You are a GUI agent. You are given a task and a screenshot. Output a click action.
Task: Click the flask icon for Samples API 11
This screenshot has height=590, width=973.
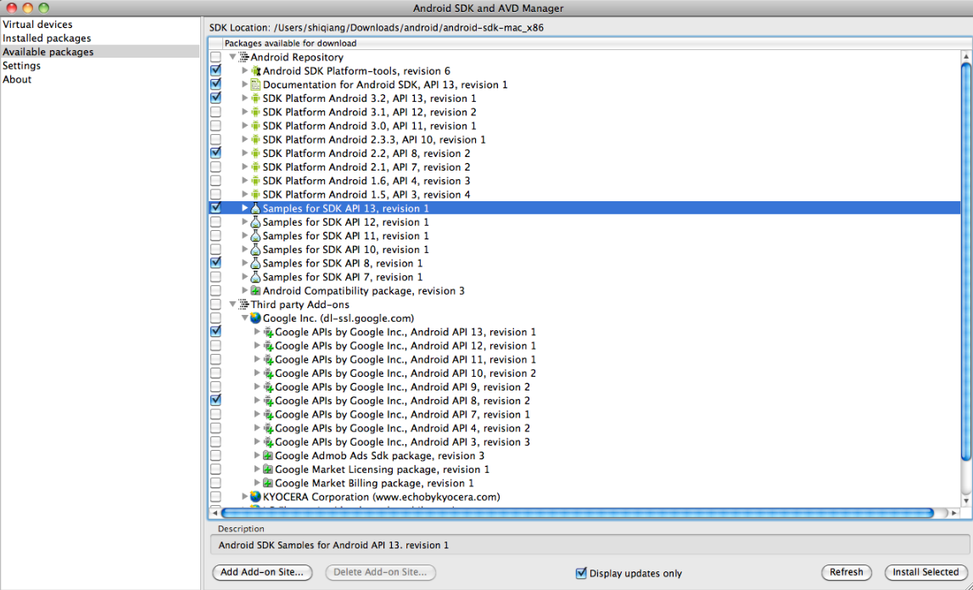[255, 235]
